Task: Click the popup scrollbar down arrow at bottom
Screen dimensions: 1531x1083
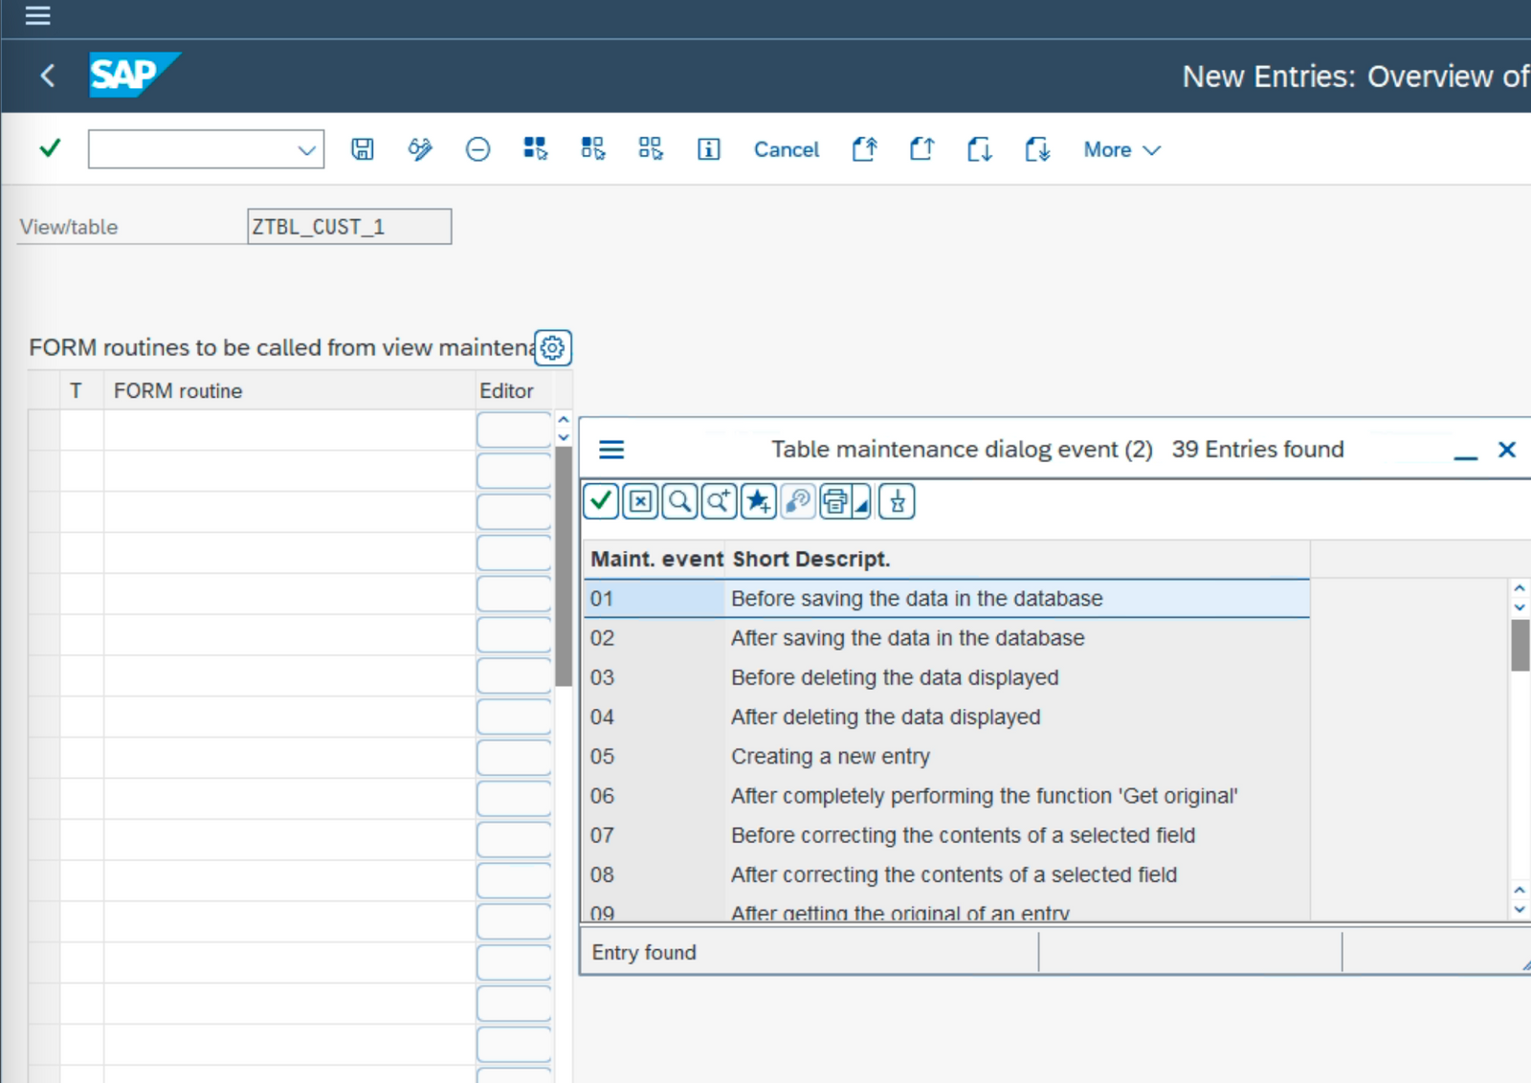Action: [x=1520, y=910]
